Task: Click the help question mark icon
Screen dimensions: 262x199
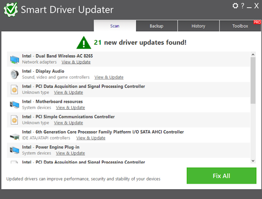Action: click(x=243, y=6)
